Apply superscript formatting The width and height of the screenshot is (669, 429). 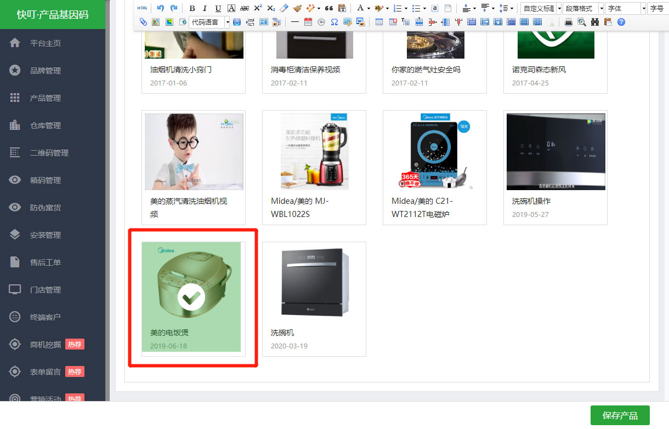point(258,8)
